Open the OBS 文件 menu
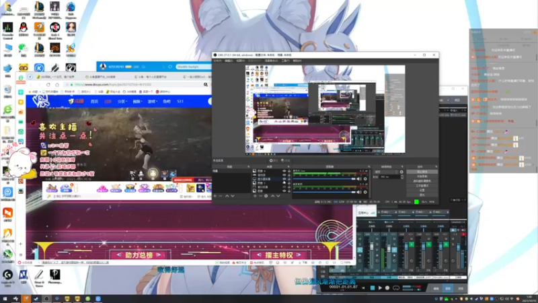538x303 pixels. tap(217, 61)
